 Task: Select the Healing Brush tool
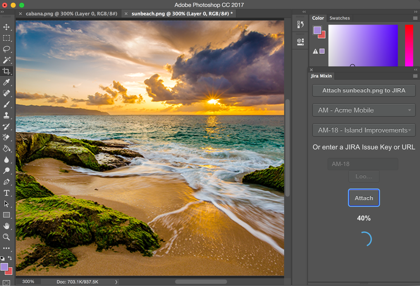coord(6,93)
